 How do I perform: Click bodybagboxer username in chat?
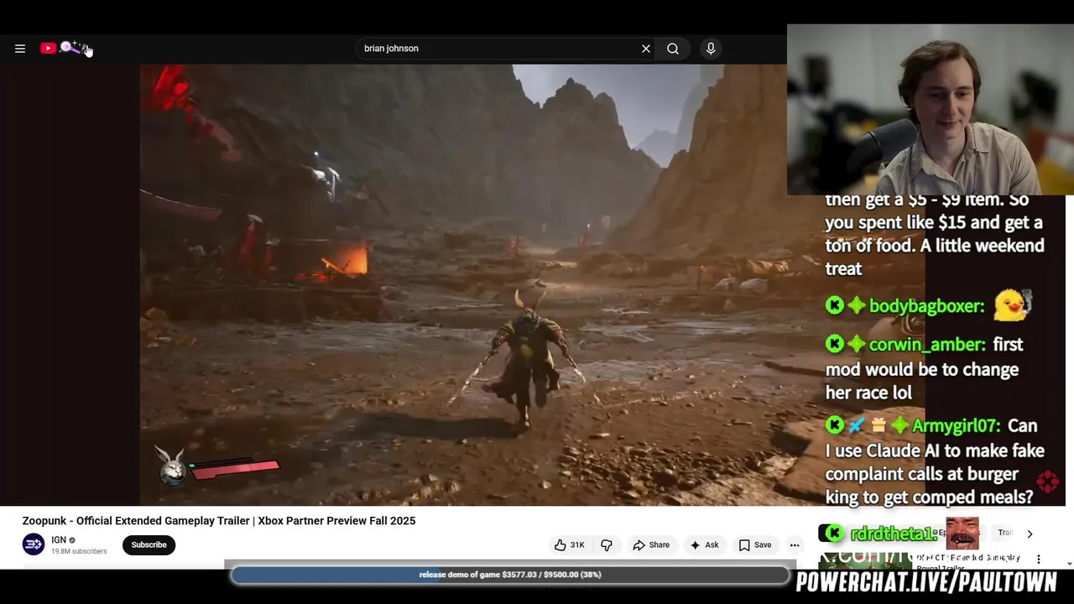tap(926, 306)
